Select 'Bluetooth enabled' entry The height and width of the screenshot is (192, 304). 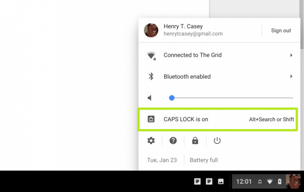pyautogui.click(x=187, y=76)
